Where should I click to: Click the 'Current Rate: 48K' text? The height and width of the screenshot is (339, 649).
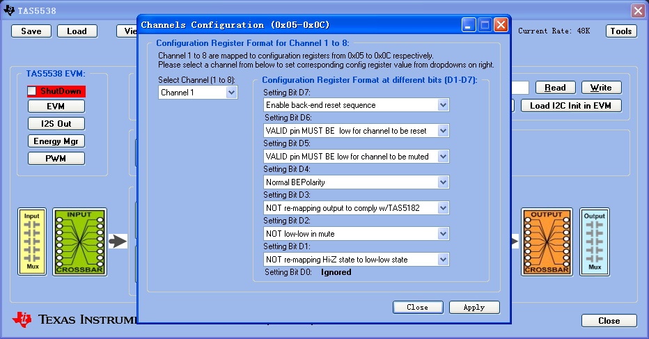554,31
